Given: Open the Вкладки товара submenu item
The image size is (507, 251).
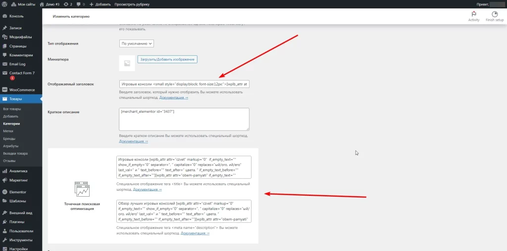Looking at the screenshot, I should coord(15,153).
